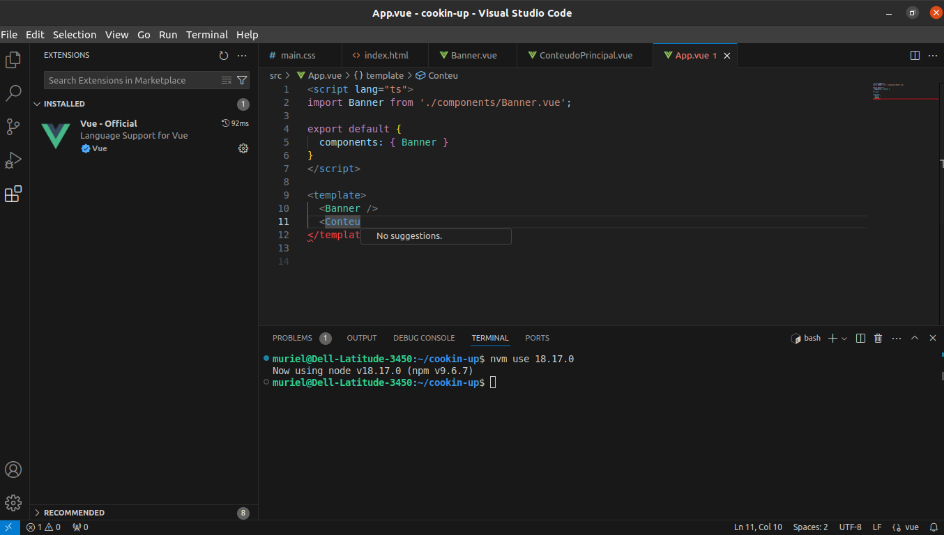Open the Vue - Official manage gear

pos(243,148)
